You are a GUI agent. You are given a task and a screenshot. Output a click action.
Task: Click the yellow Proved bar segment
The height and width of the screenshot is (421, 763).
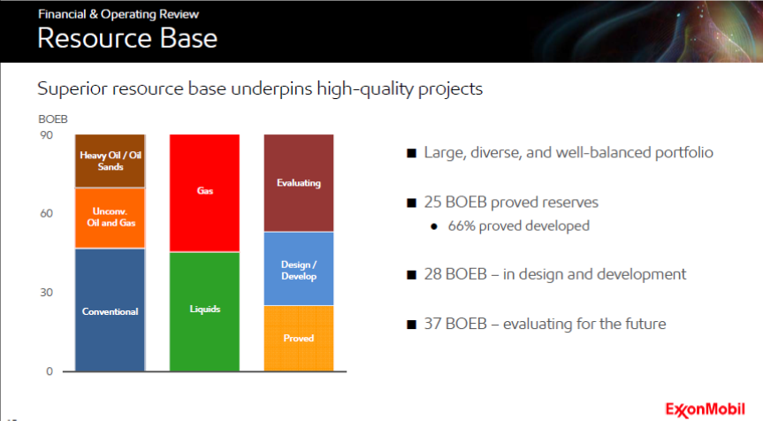(x=299, y=338)
